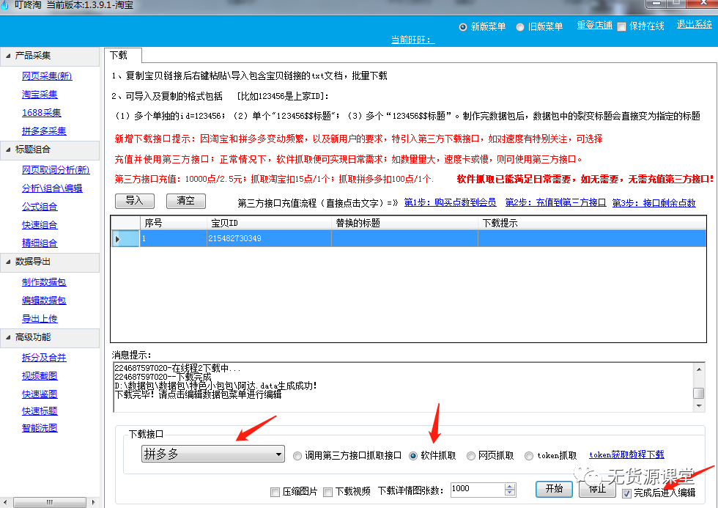Go to 公式组合
This screenshot has height=508, width=718.
pos(40,207)
